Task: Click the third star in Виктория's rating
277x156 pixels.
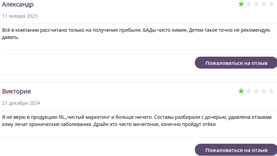Action: coord(256,91)
